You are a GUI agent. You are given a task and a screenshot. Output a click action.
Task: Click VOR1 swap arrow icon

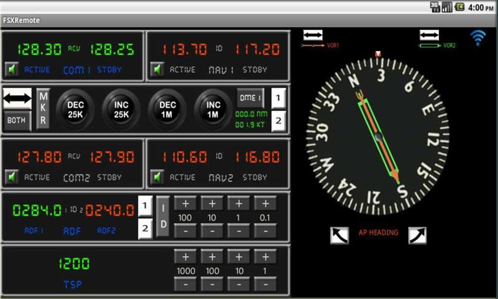pos(313,35)
